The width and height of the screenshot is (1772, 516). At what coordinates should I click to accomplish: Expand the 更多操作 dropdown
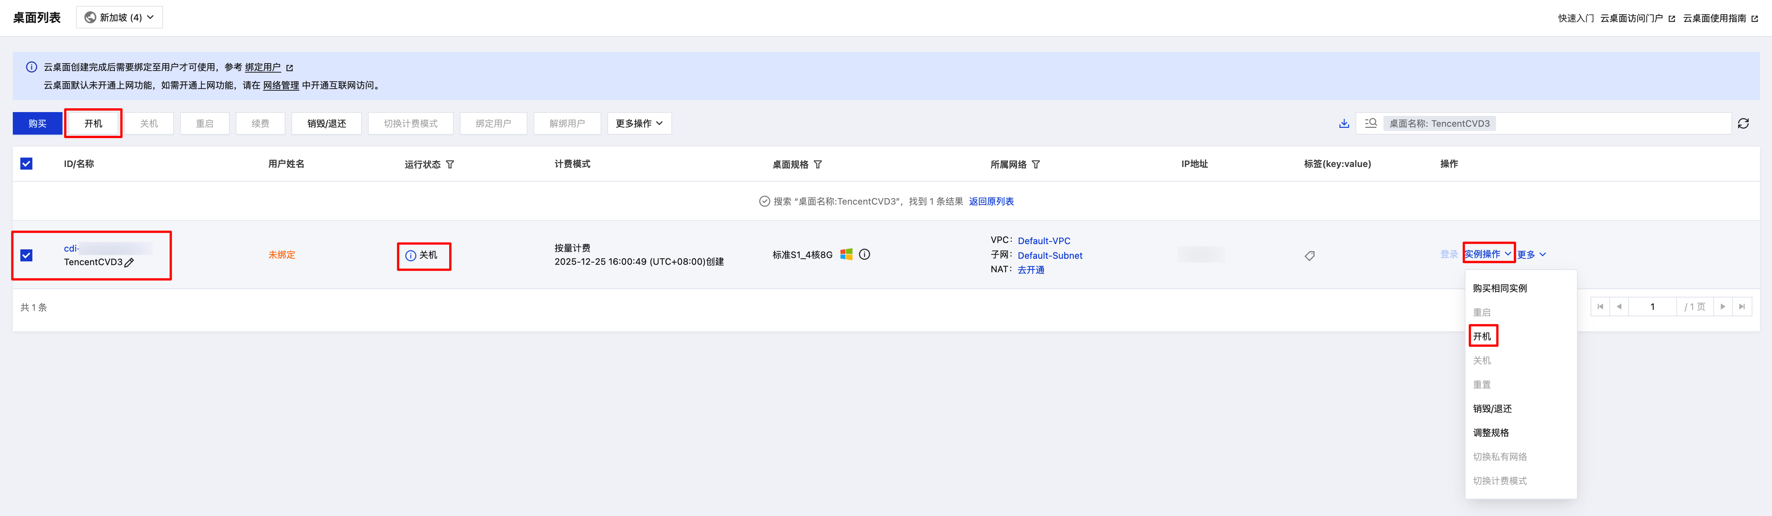(639, 124)
